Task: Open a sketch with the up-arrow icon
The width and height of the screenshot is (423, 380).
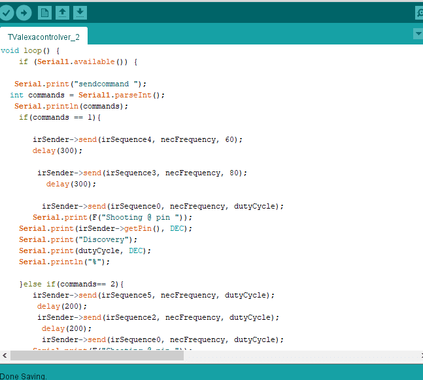Action: (62, 12)
